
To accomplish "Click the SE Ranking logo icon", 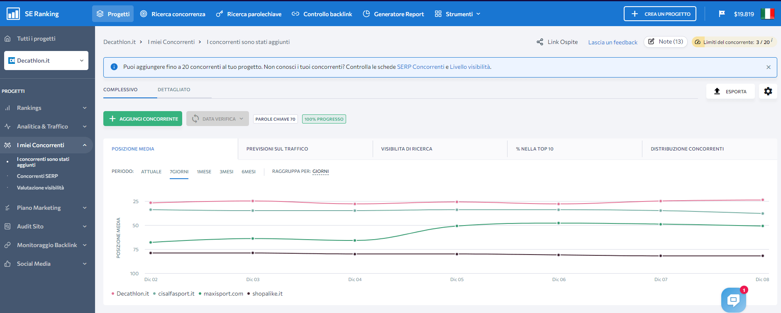I will click(13, 14).
